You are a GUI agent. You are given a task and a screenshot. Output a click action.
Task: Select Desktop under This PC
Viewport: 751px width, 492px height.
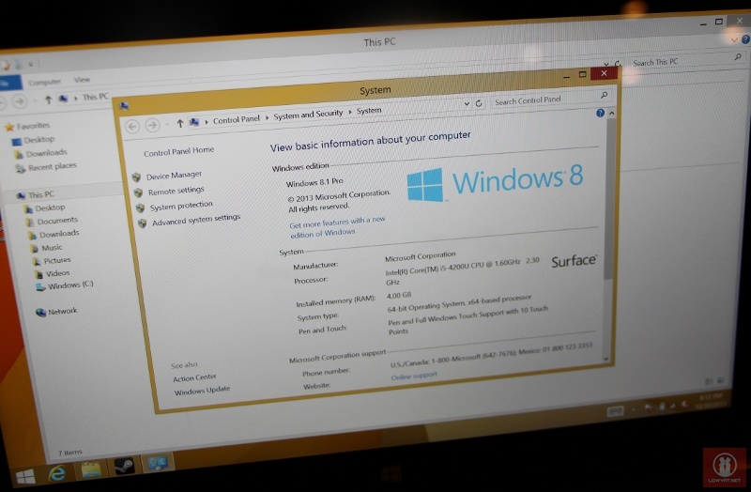coord(50,208)
